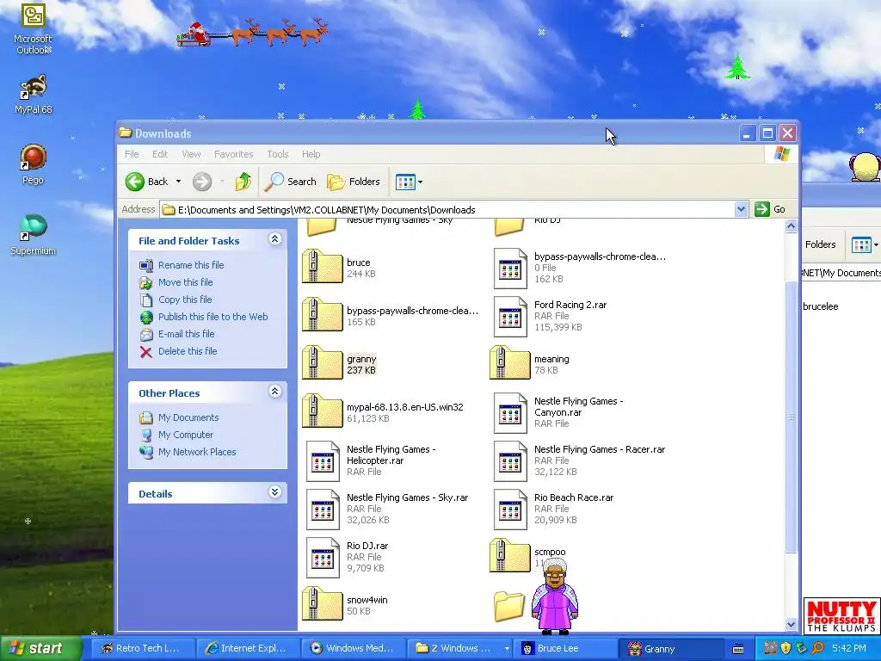Click E-mail this file
Screen dimensions: 881x661
coord(186,334)
